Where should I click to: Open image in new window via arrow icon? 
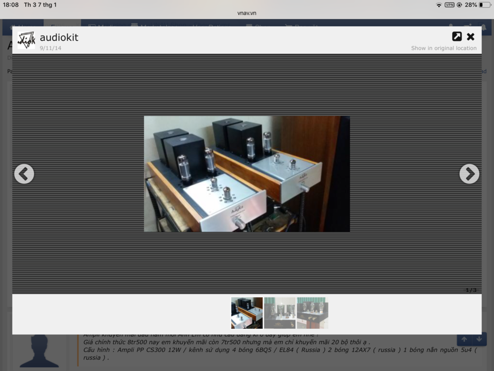tap(457, 37)
